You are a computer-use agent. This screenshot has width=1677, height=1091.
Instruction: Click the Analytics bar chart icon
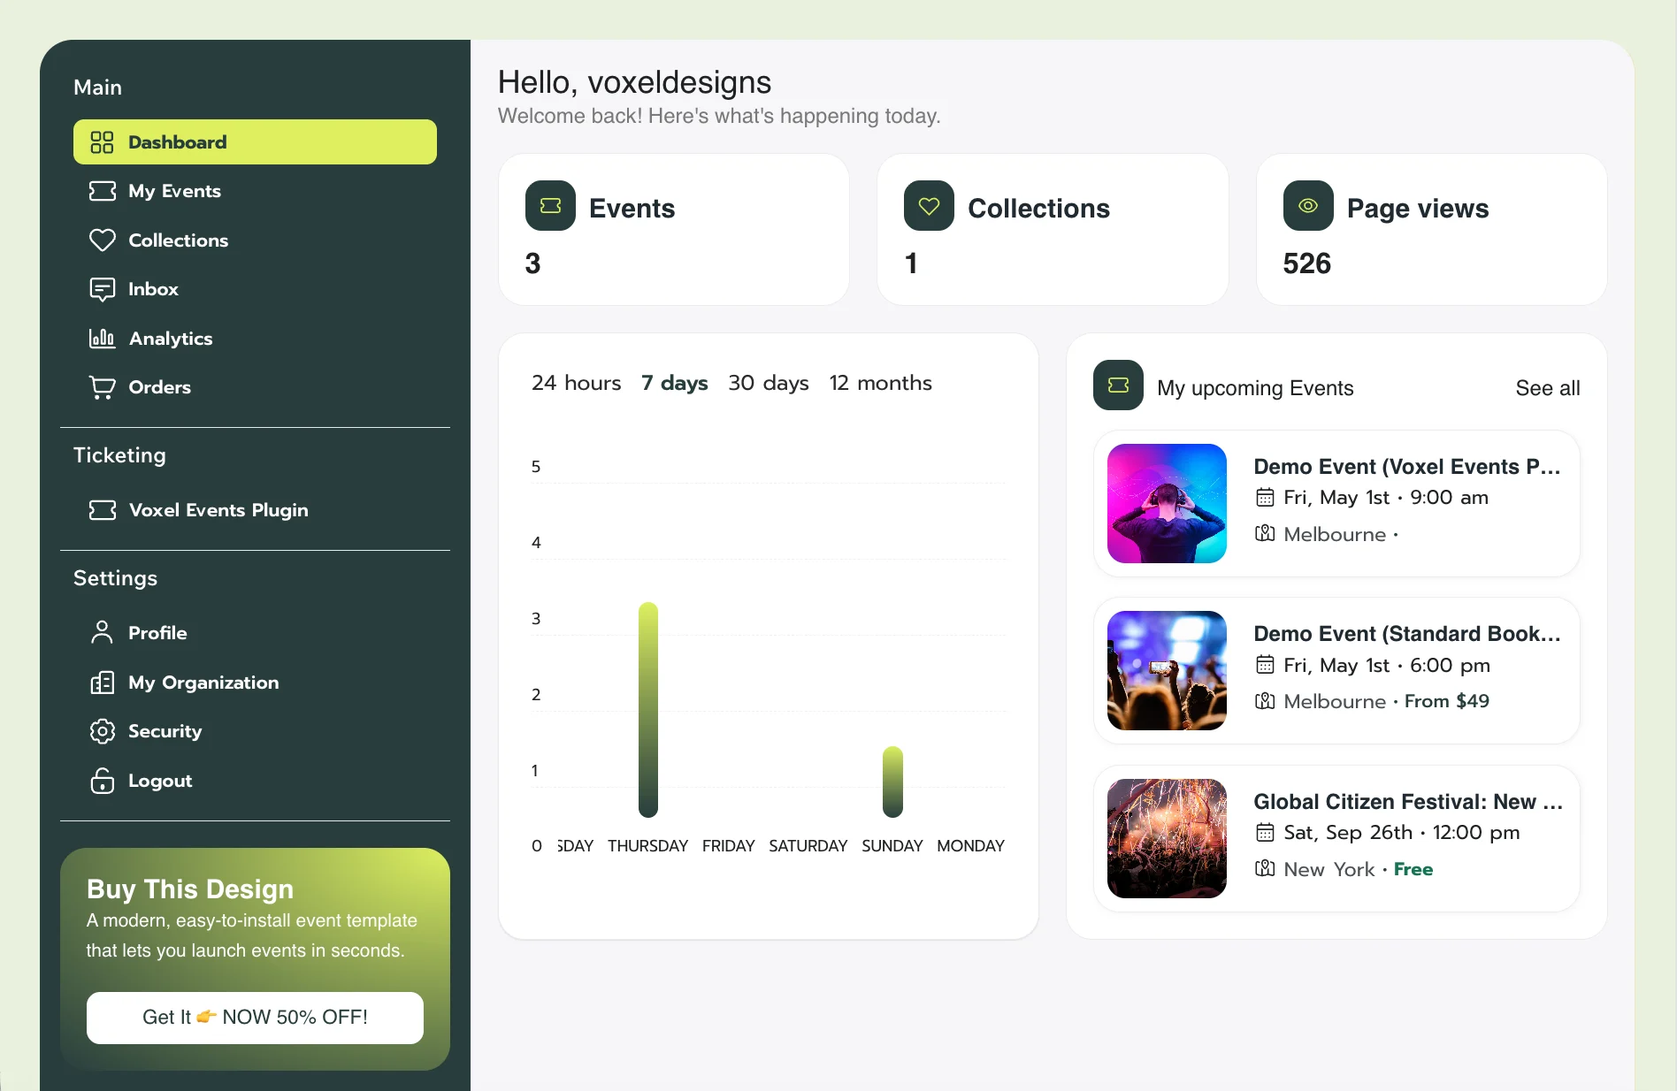[x=102, y=339]
